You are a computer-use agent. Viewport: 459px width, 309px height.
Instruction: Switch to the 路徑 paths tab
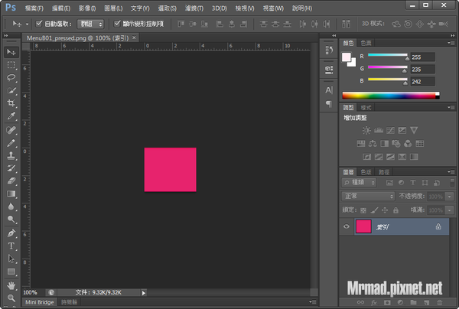point(384,172)
